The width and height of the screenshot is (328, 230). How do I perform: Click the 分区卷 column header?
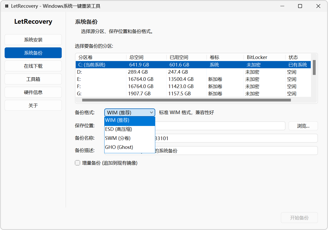coord(101,57)
